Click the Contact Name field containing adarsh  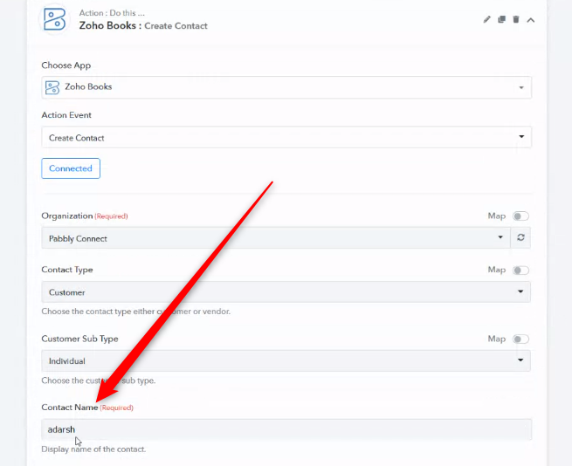[x=286, y=429]
